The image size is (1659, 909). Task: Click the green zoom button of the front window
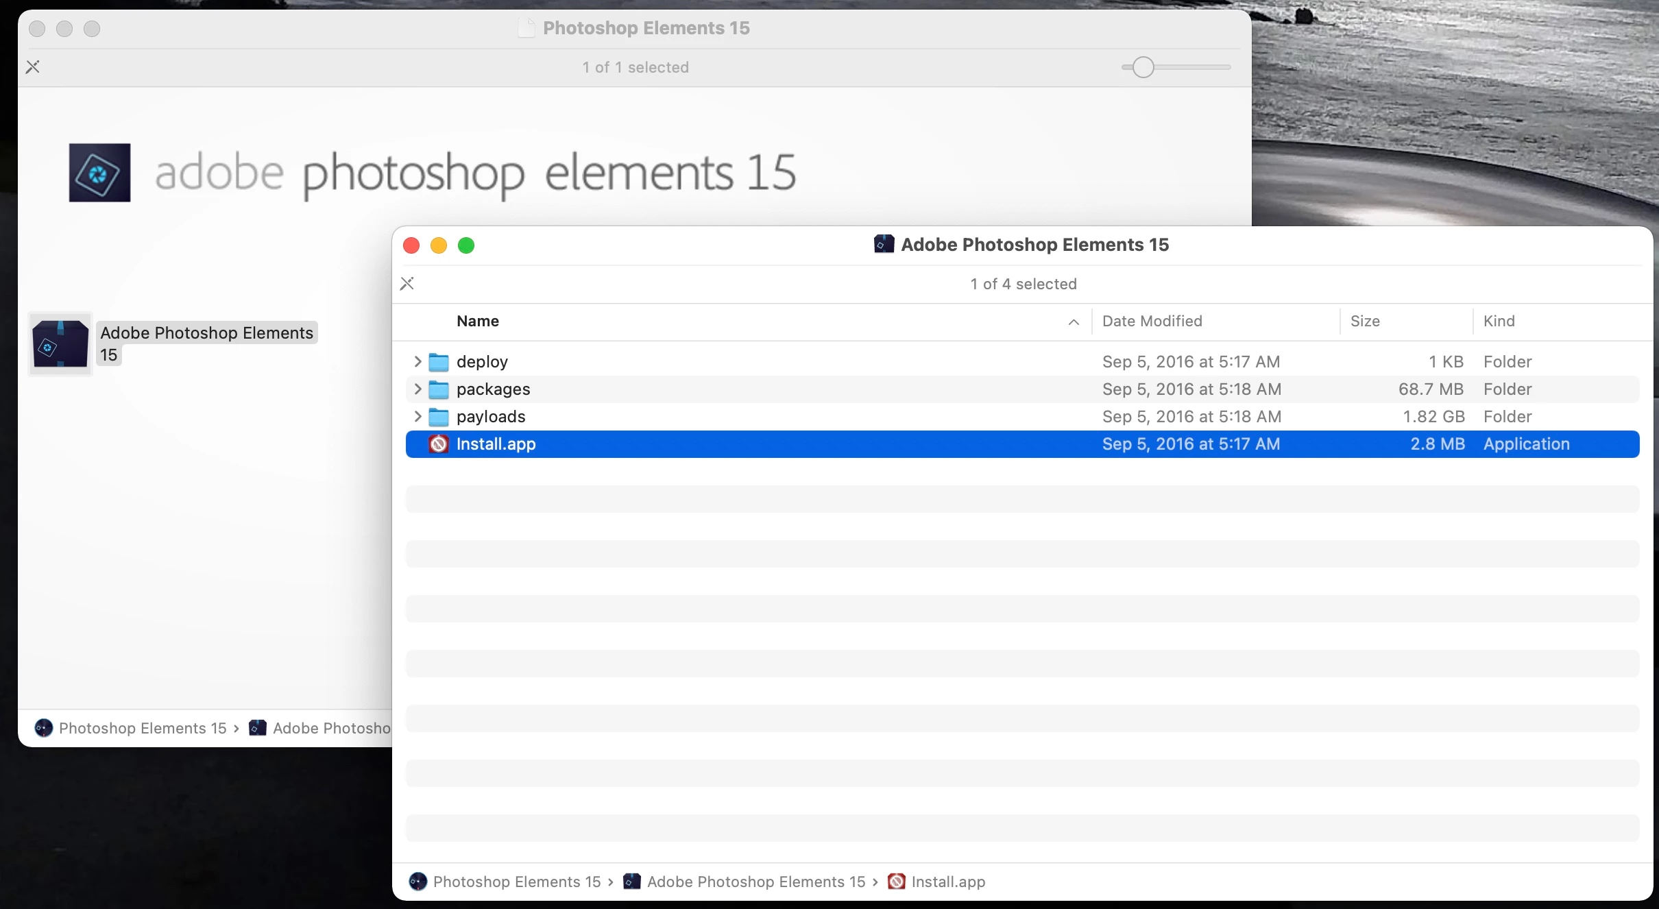click(x=466, y=245)
